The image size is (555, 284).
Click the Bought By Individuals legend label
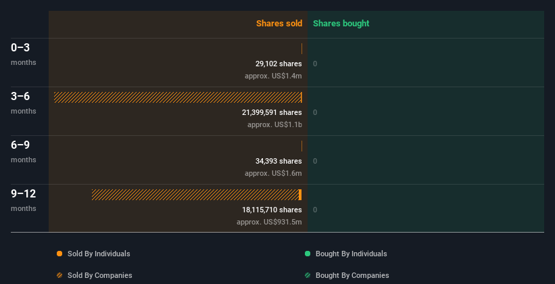point(351,254)
